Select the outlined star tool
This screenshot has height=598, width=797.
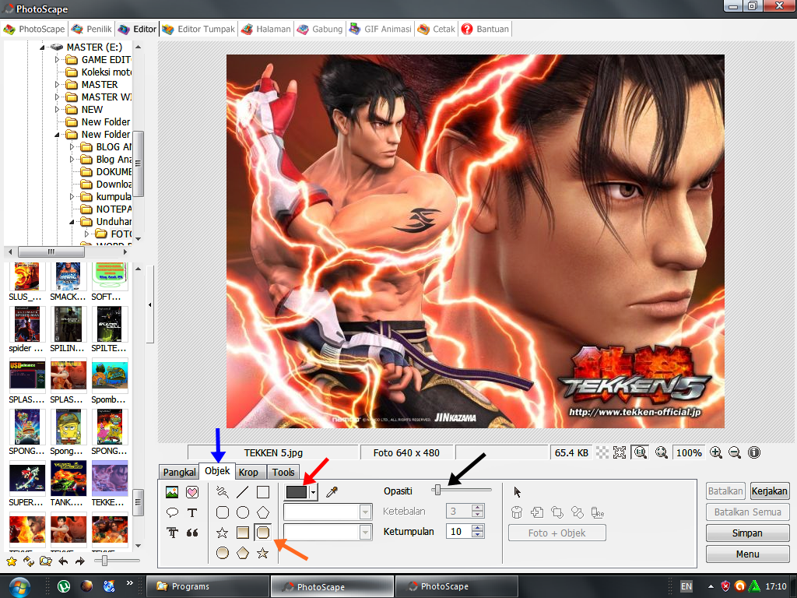coord(222,533)
